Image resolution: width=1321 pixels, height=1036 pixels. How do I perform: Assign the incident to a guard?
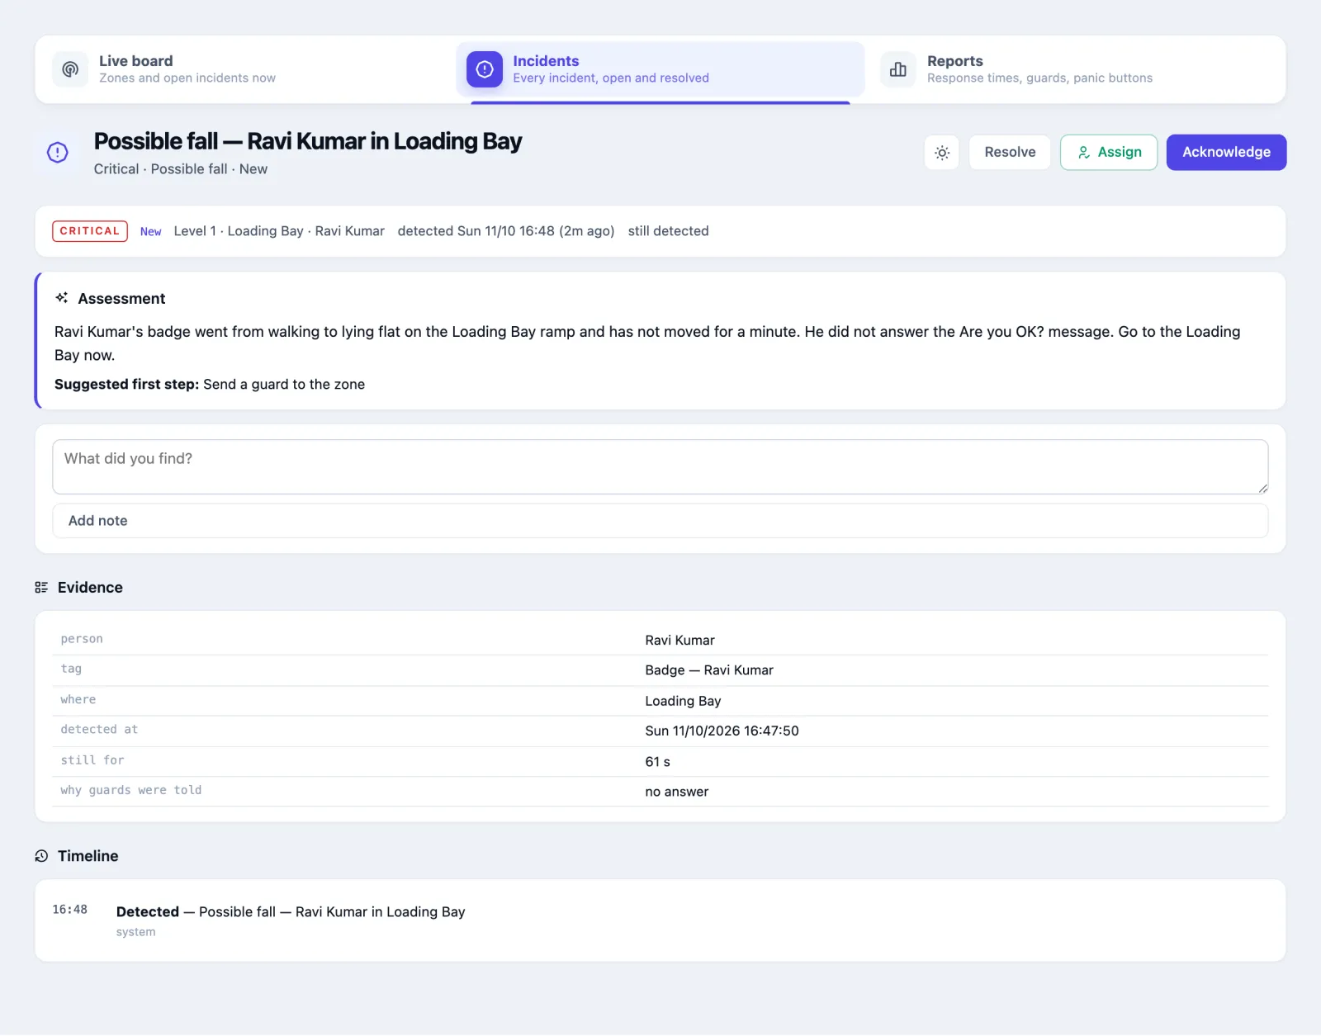(x=1109, y=153)
